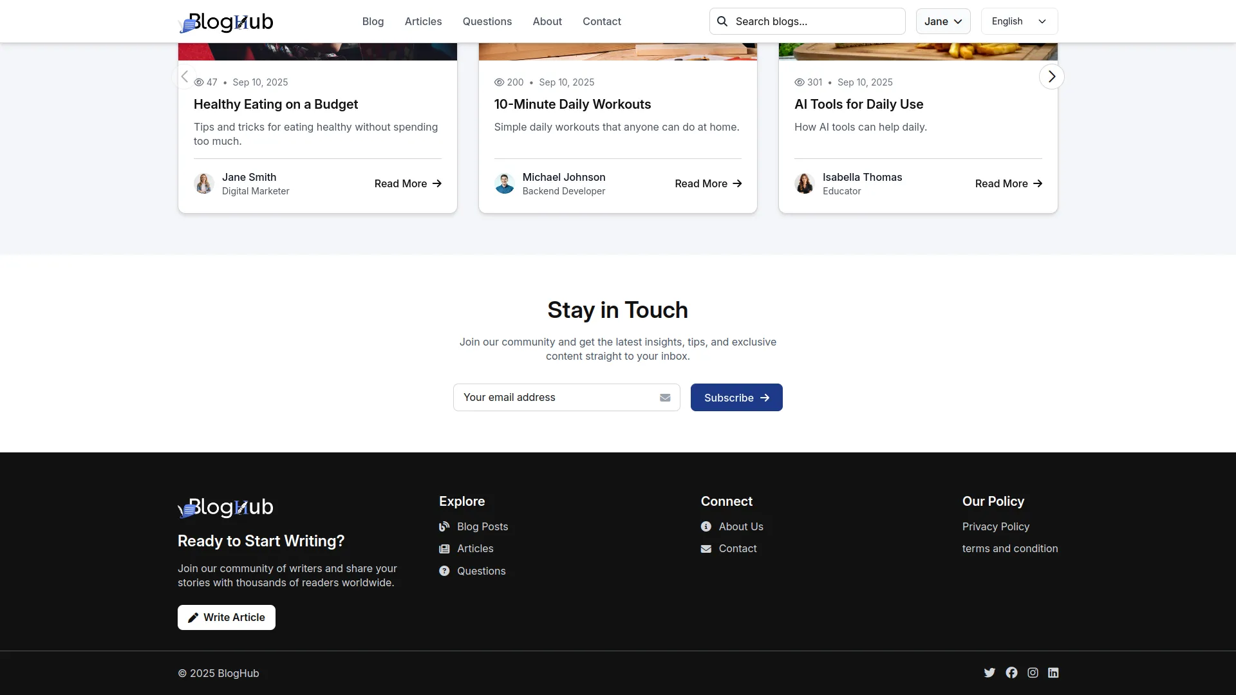Click Write Article in the footer
The width and height of the screenshot is (1236, 695).
click(x=226, y=617)
